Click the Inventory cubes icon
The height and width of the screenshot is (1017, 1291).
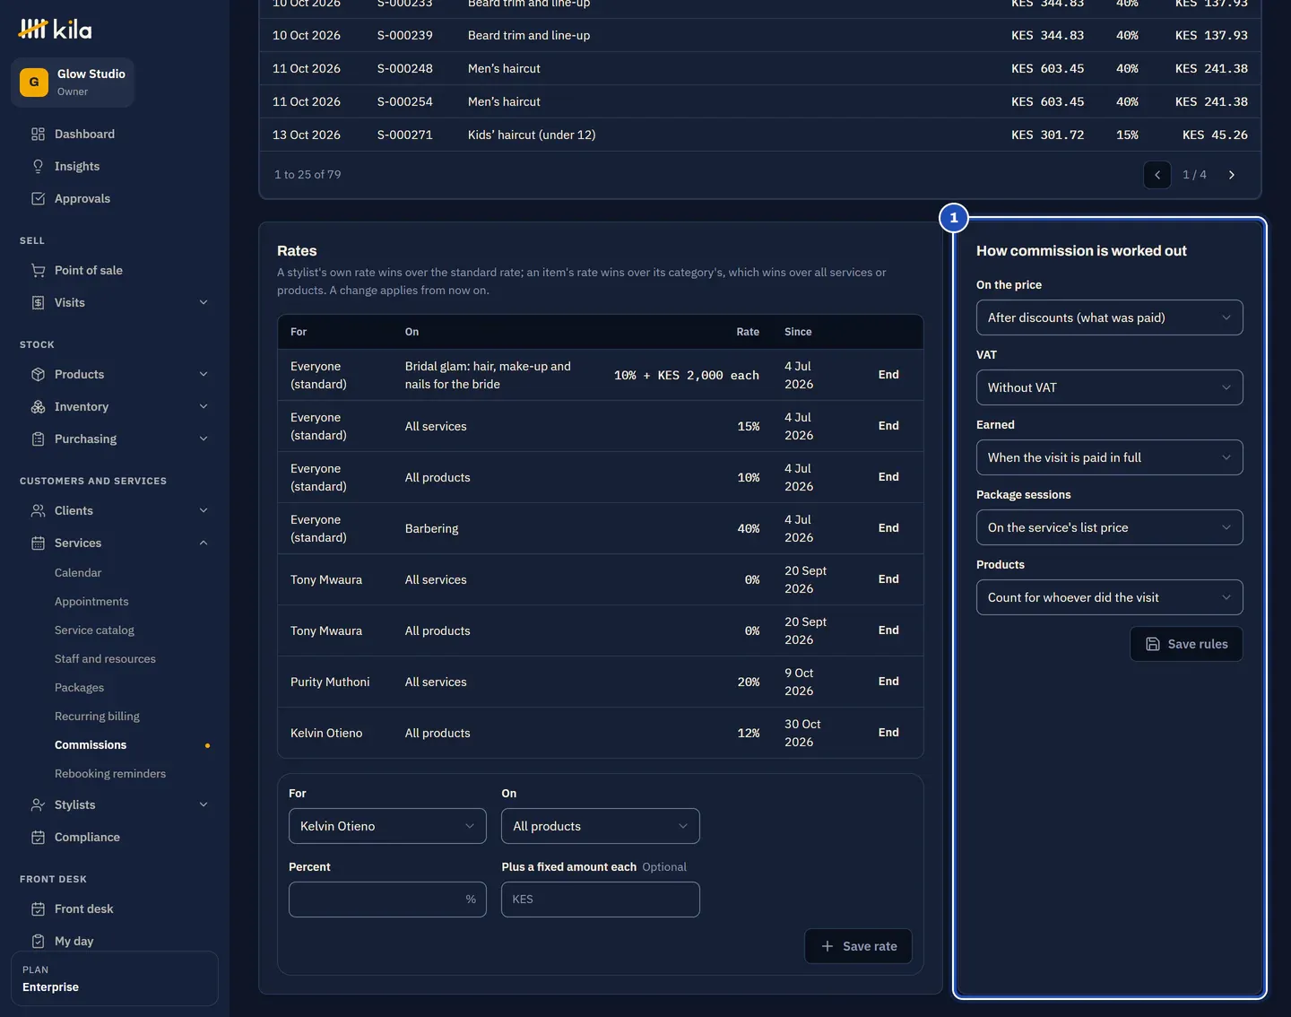pos(38,406)
